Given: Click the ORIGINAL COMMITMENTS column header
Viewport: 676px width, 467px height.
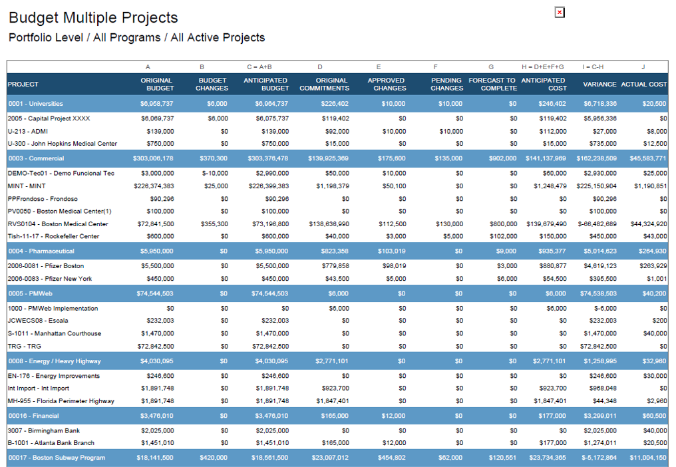Looking at the screenshot, I should pos(324,84).
